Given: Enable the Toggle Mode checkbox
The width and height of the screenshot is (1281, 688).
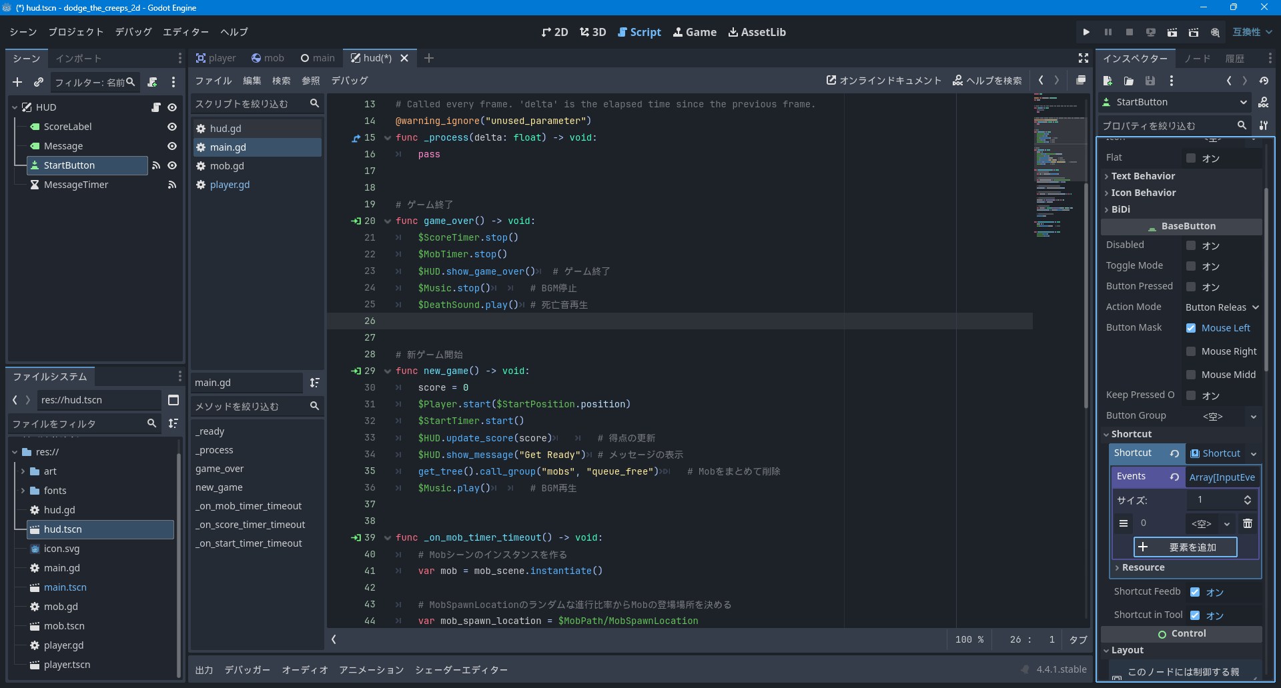Looking at the screenshot, I should pyautogui.click(x=1191, y=266).
